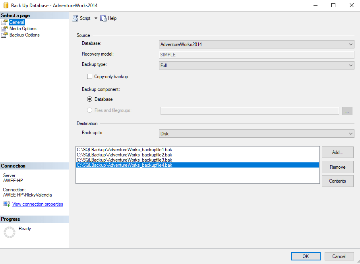360x264 pixels.
Task: Click the Script label in toolbar
Action: click(x=85, y=18)
